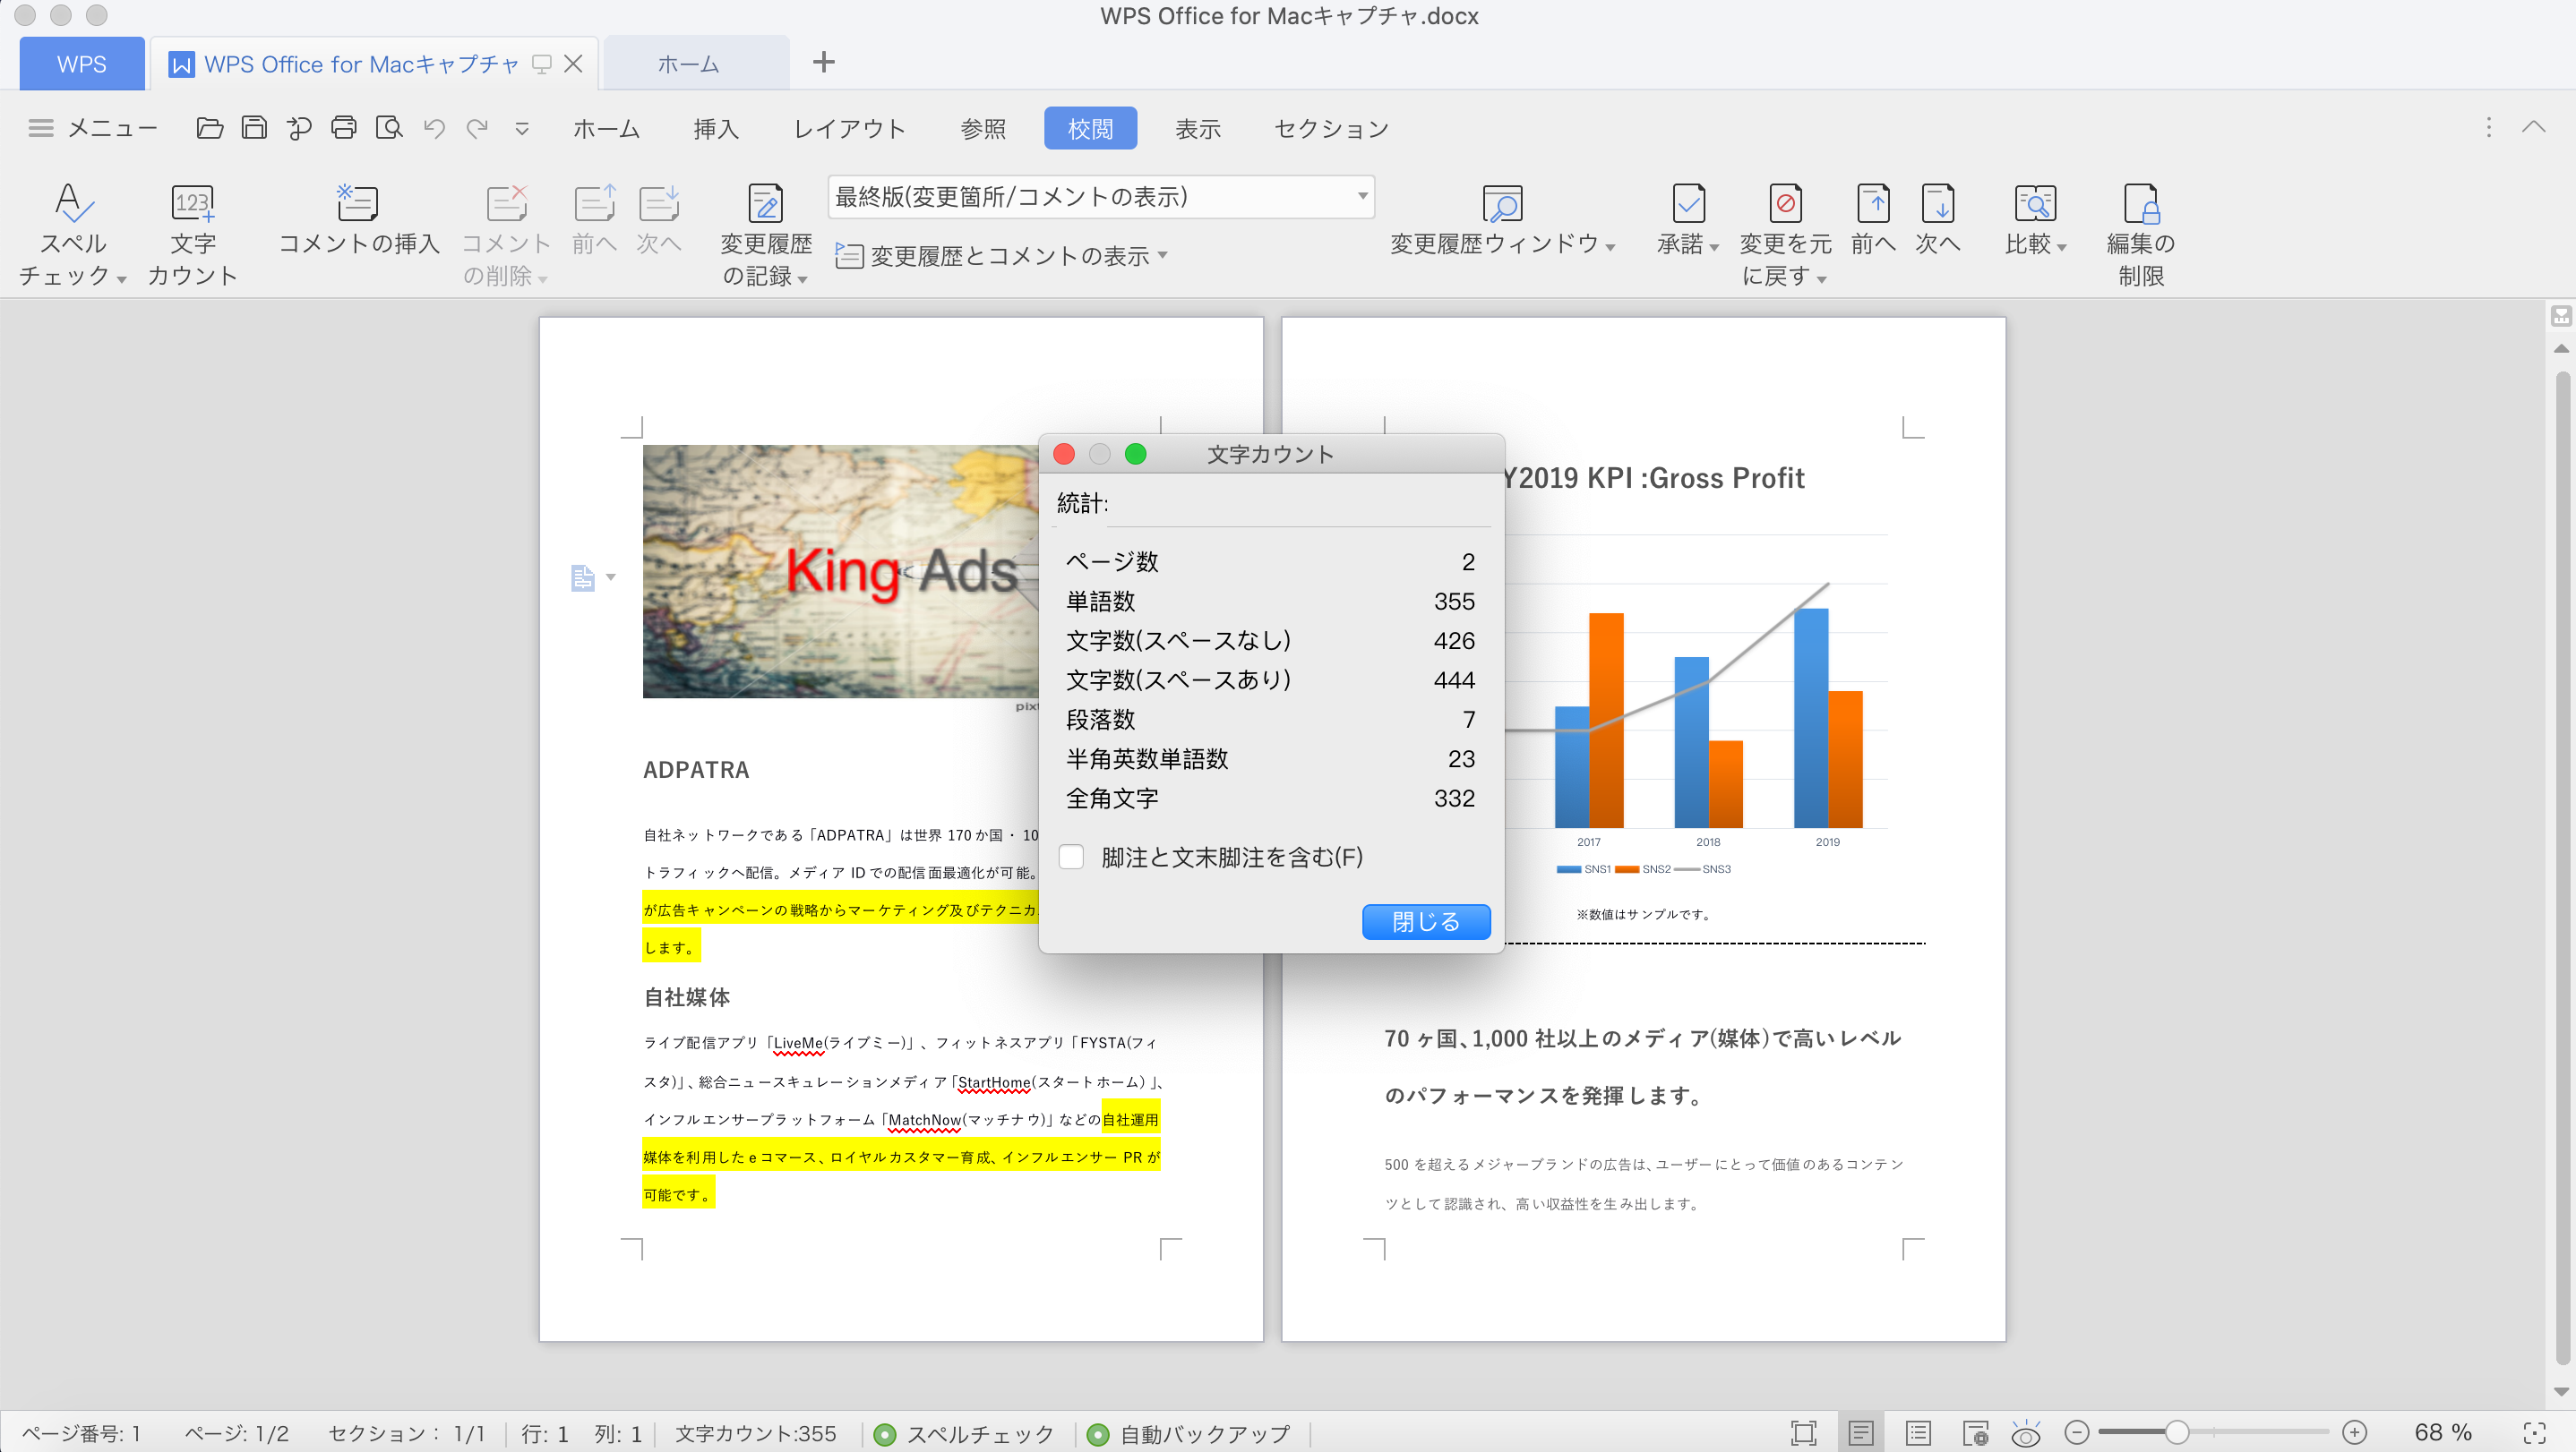Select outline view icon in status bar
The image size is (2576, 1452).
coord(1917,1433)
